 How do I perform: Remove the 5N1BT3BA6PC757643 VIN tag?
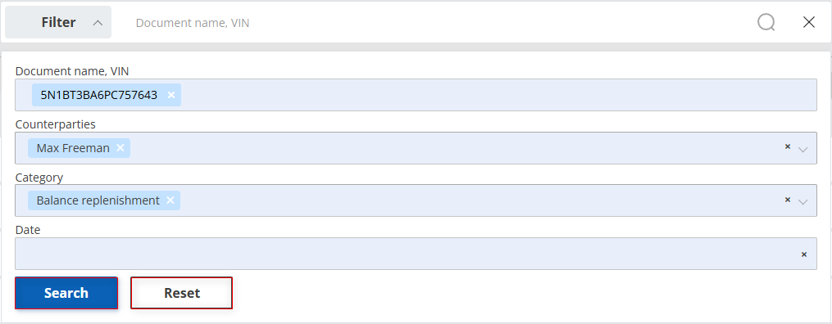(170, 95)
